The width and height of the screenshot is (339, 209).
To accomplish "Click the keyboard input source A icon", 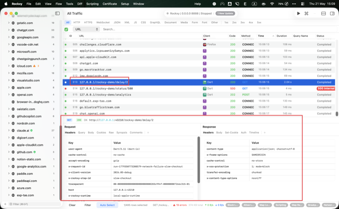I will tap(255, 4).
